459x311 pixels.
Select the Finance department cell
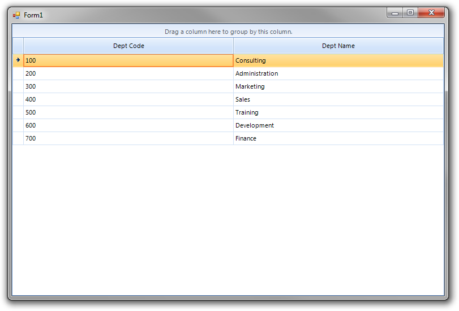click(x=338, y=138)
